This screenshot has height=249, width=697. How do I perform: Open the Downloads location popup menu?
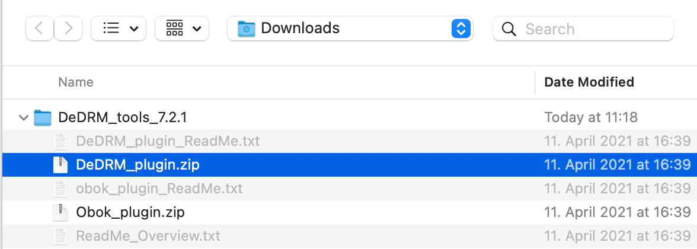(x=350, y=29)
